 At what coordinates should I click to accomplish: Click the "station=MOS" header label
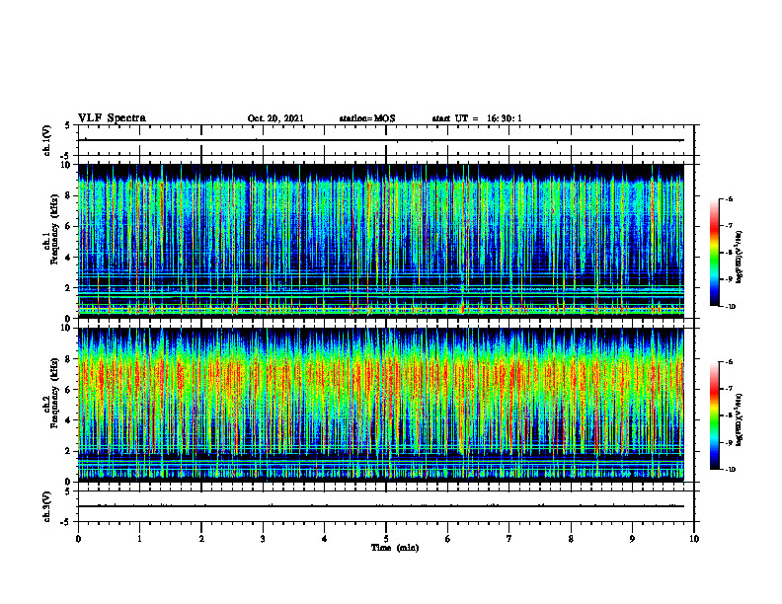367,118
